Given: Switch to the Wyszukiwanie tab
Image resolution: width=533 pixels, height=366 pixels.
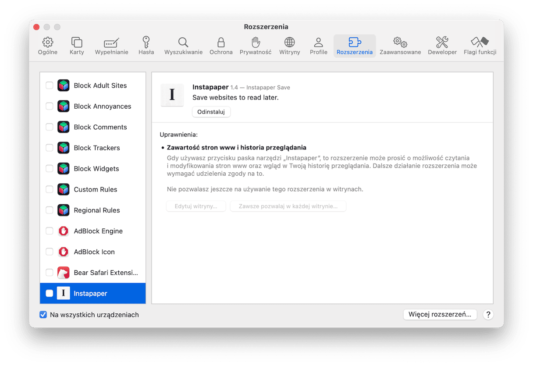Looking at the screenshot, I should 183,46.
